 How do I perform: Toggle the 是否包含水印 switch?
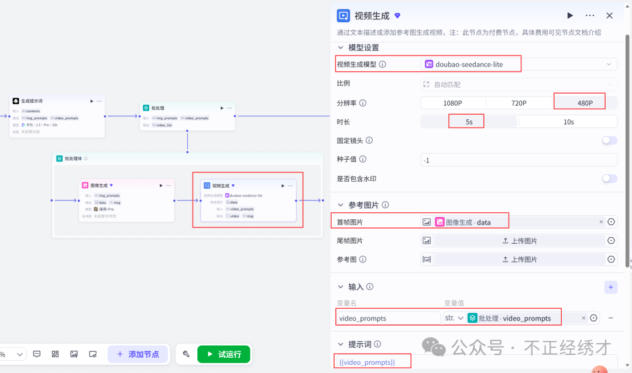(609, 178)
